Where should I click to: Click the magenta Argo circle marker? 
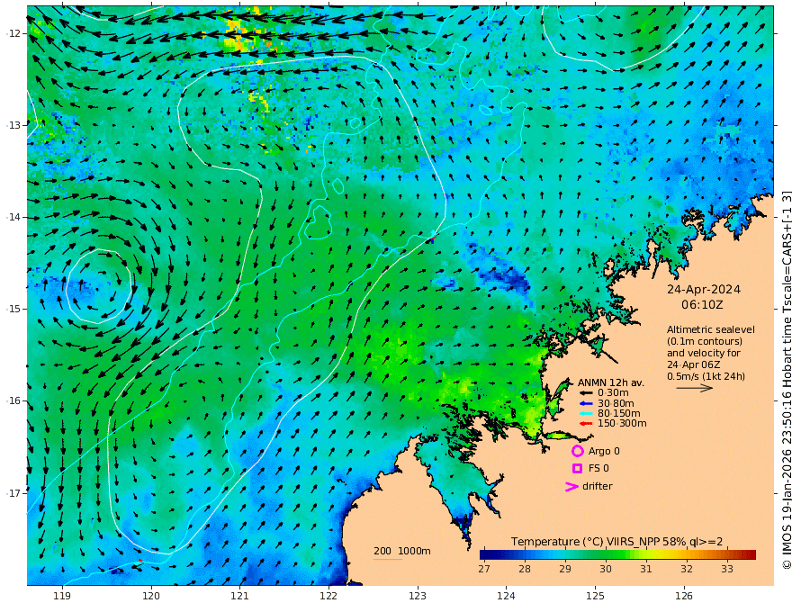tap(577, 451)
